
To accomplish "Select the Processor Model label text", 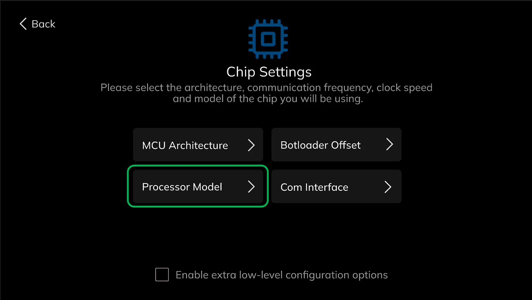I will 182,187.
